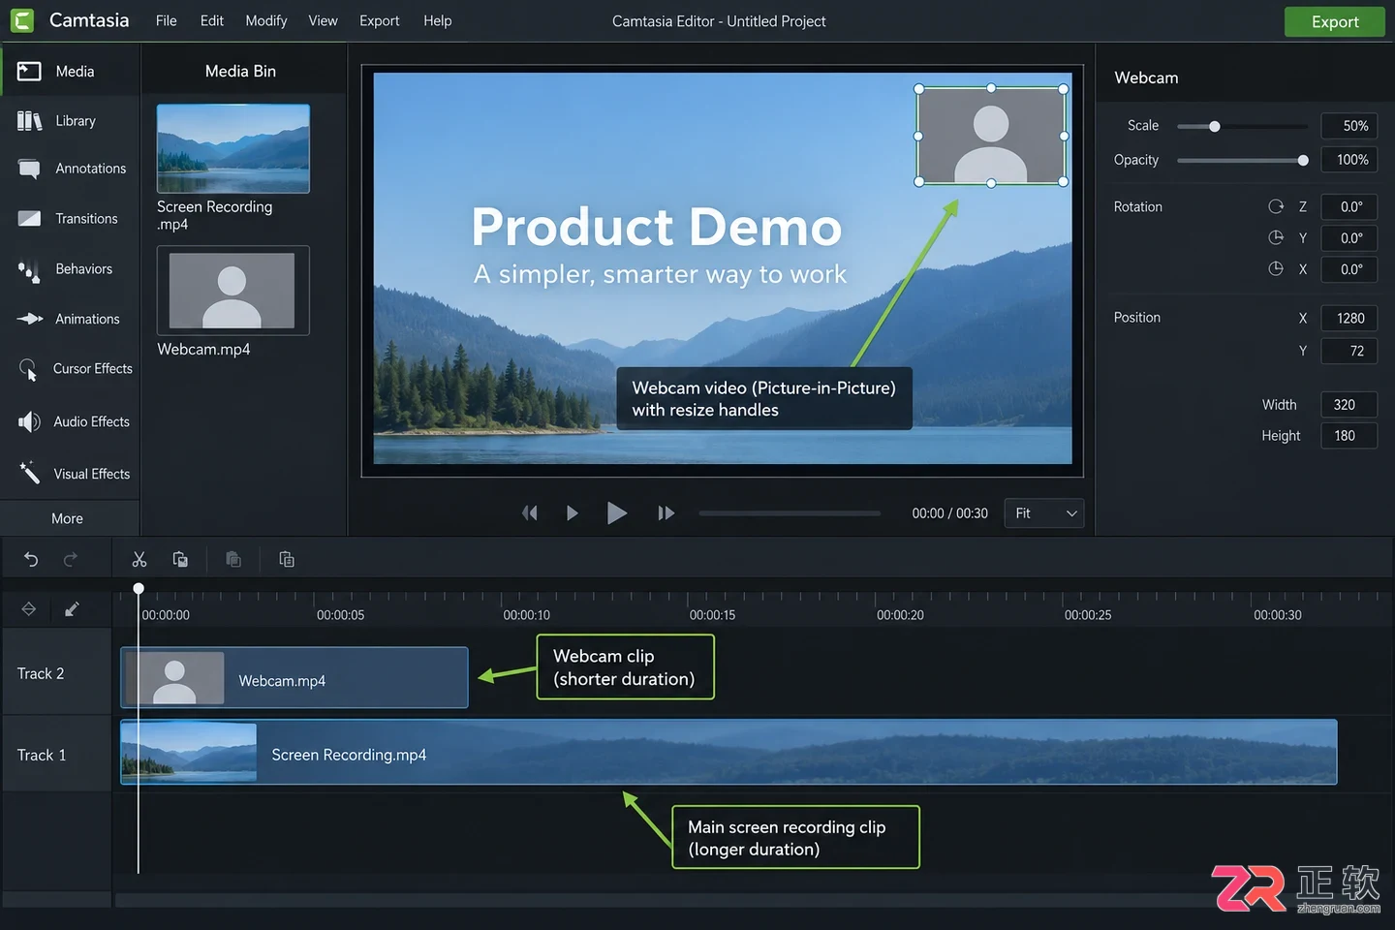Select the Screen Recording.mp4 thumbnail in Media Bin

233,149
